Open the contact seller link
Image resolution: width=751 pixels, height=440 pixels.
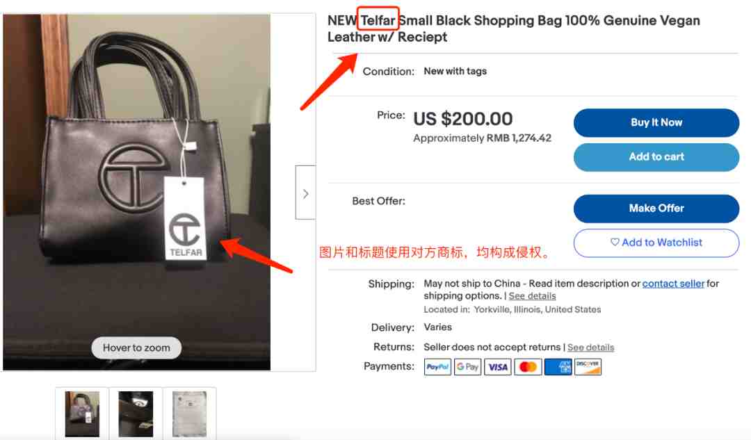[x=673, y=284]
